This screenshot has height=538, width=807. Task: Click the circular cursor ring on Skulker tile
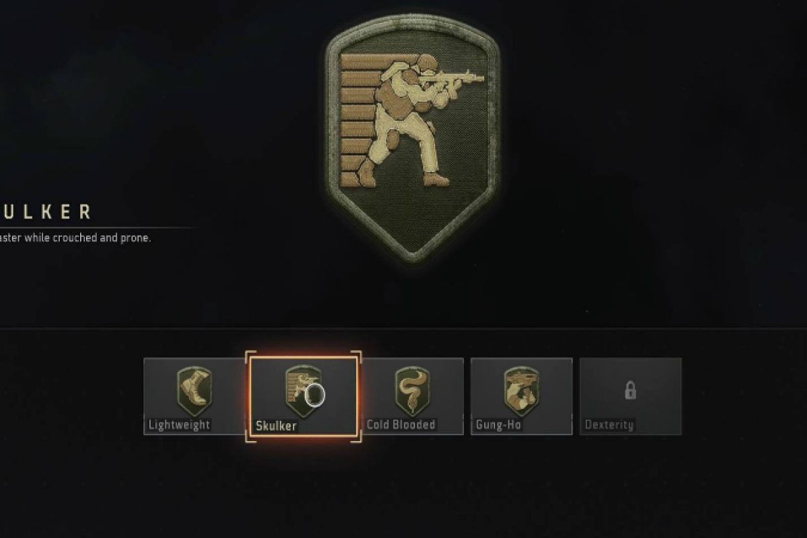(315, 395)
